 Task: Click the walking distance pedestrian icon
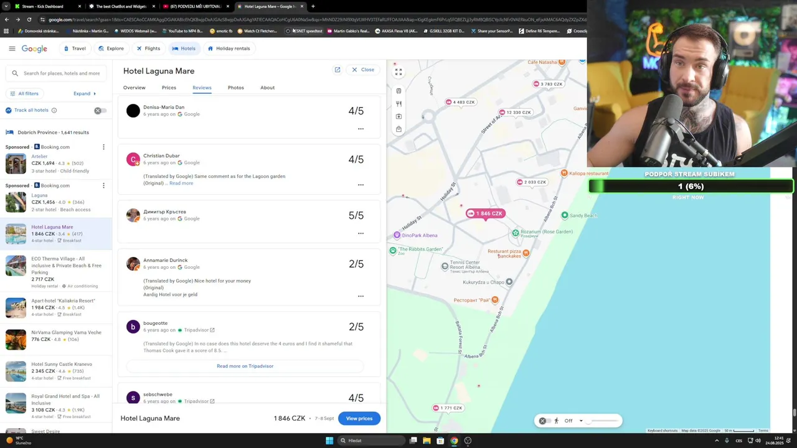point(556,421)
